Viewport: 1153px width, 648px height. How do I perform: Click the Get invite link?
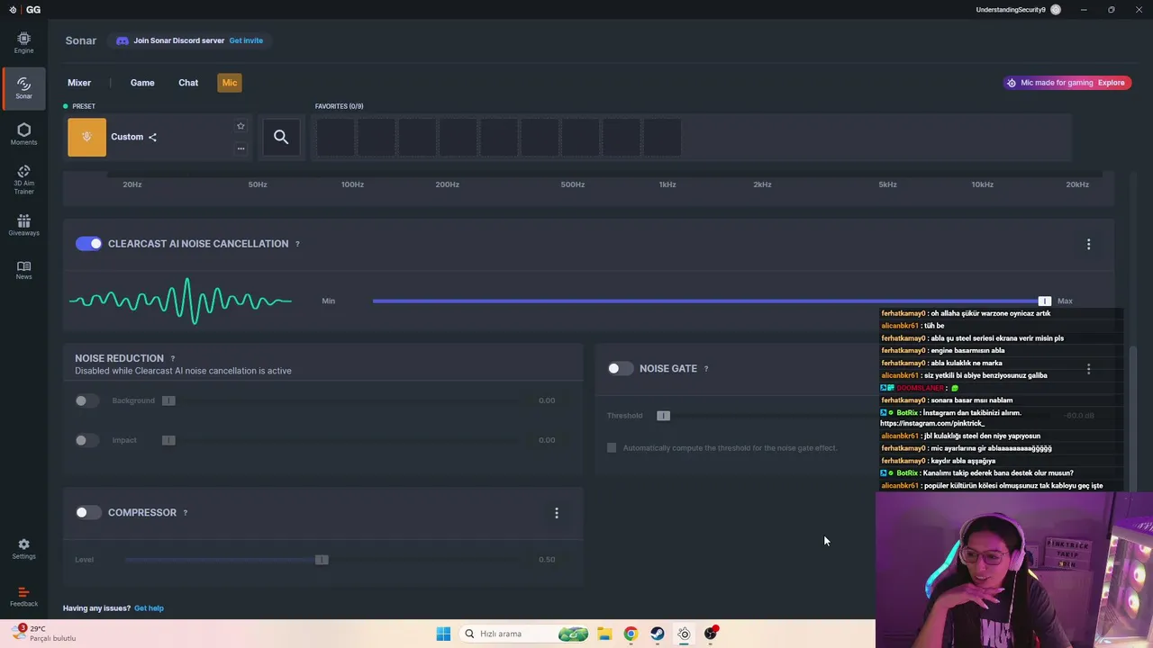pyautogui.click(x=246, y=40)
